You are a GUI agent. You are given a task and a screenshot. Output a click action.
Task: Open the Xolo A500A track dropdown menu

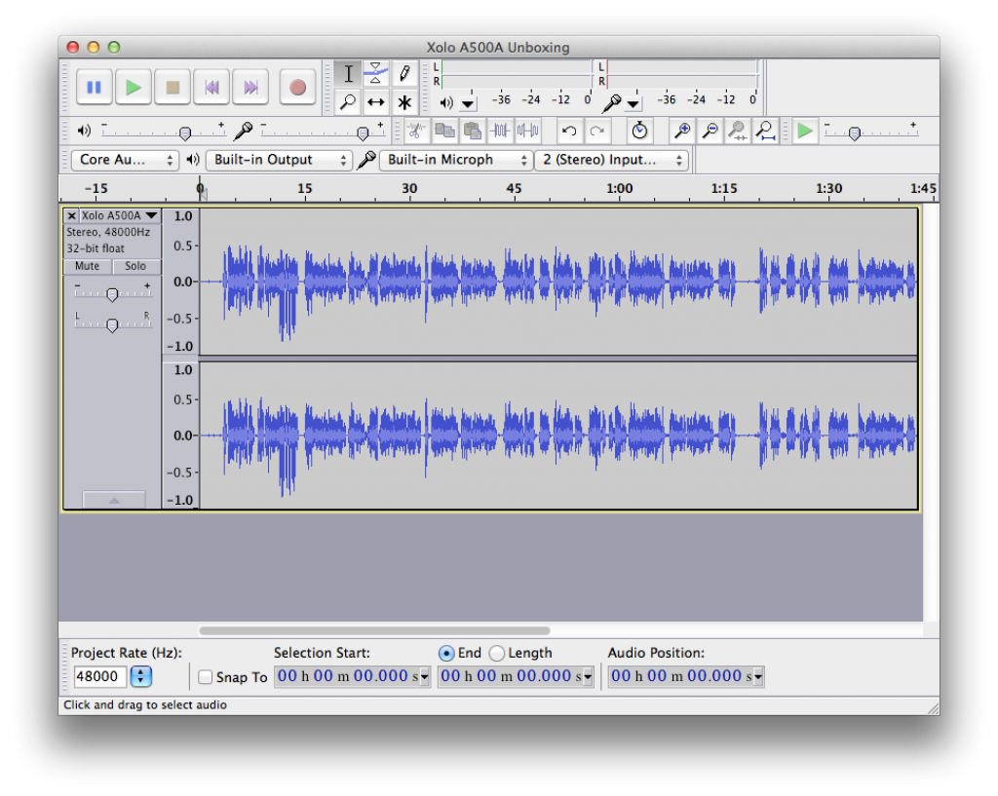pyautogui.click(x=119, y=216)
